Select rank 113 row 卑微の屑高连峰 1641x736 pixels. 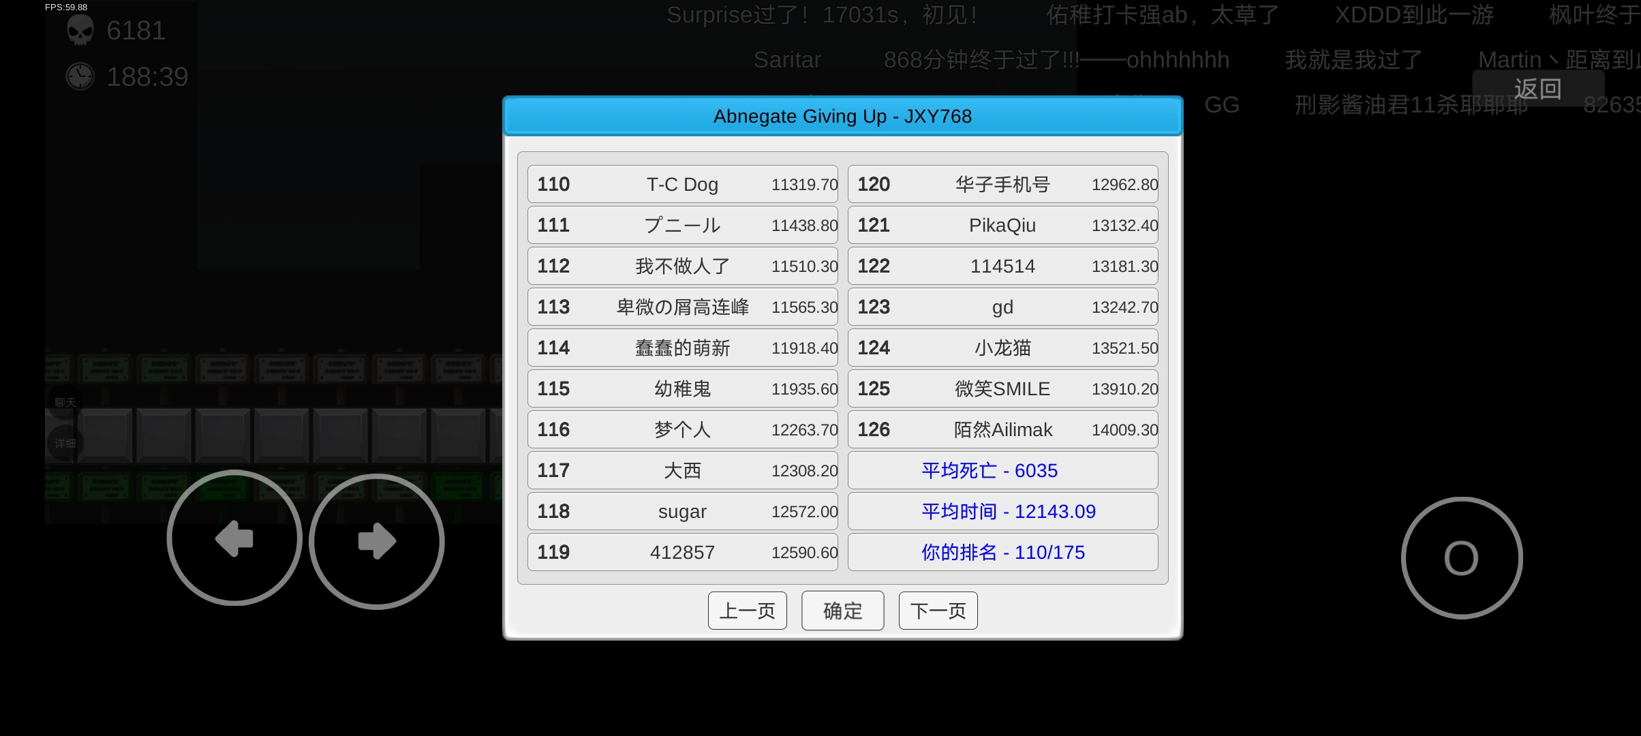click(683, 307)
